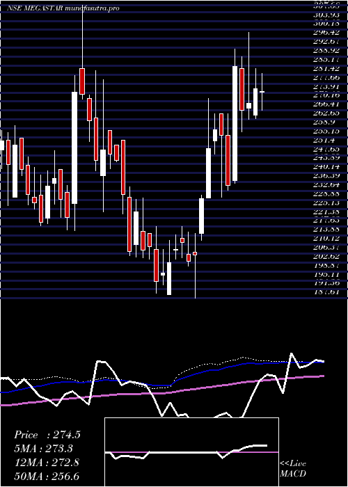Click the Price : 274.5 readout

click(47, 435)
